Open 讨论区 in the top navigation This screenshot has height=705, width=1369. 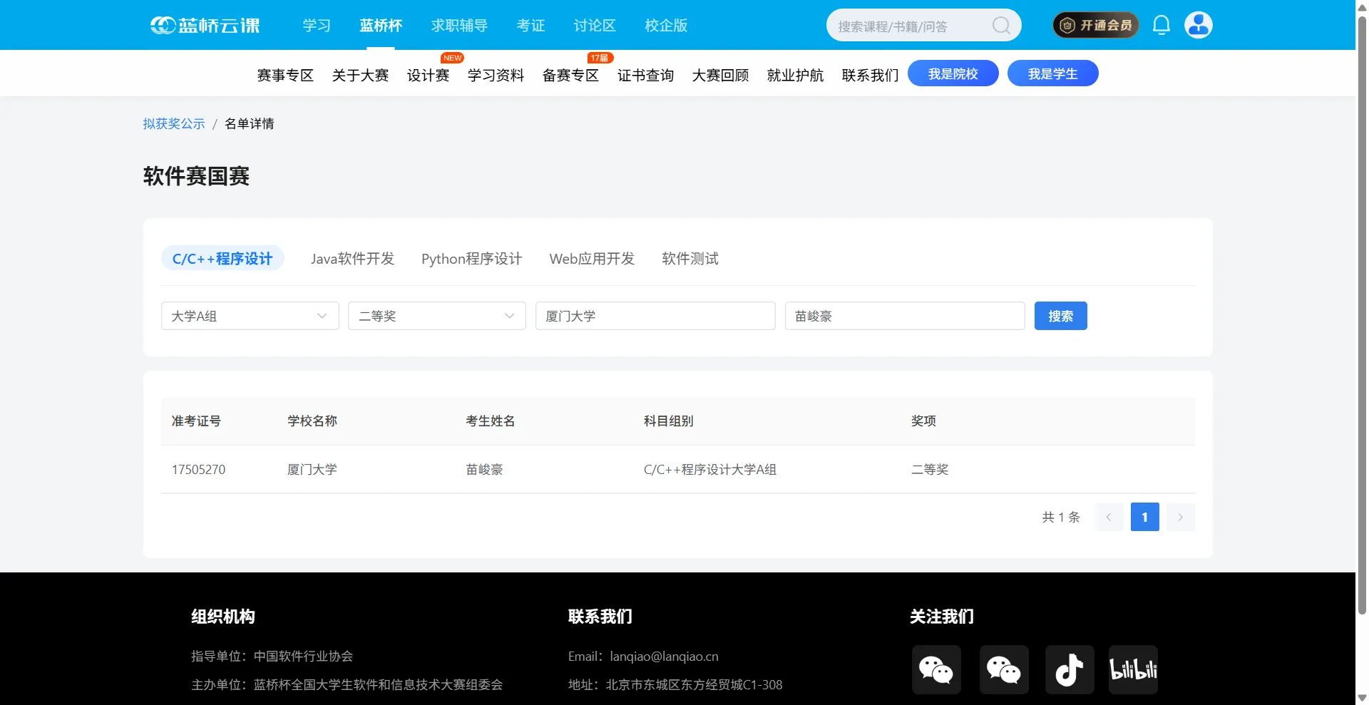[x=595, y=26]
